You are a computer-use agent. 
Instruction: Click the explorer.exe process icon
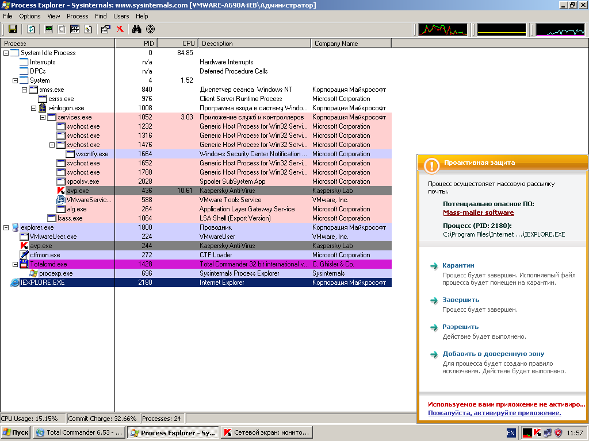click(15, 227)
